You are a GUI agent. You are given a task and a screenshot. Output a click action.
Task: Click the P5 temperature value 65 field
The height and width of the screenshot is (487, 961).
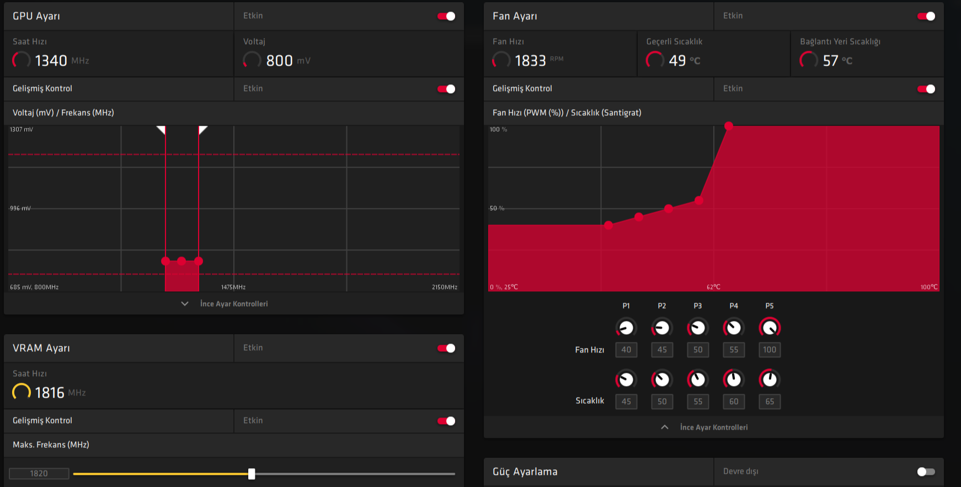(770, 402)
